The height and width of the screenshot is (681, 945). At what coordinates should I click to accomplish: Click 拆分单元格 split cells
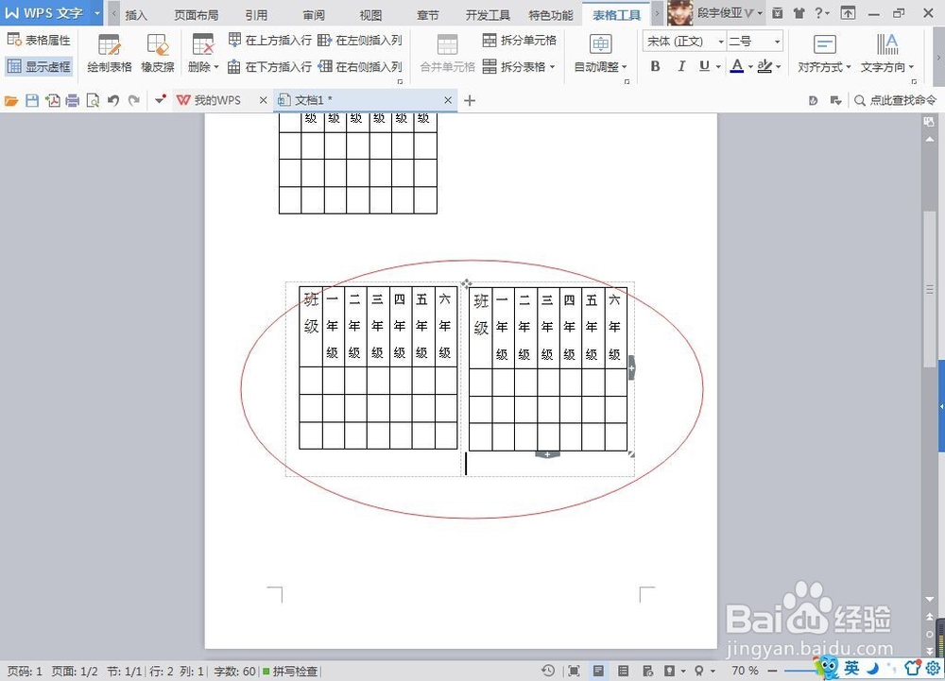click(x=520, y=41)
